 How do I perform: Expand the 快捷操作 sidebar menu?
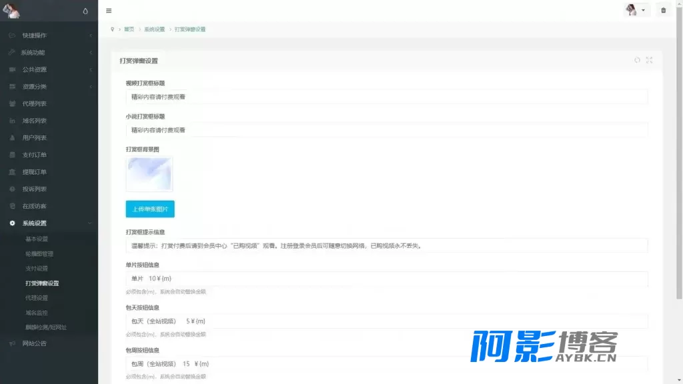tap(49, 35)
